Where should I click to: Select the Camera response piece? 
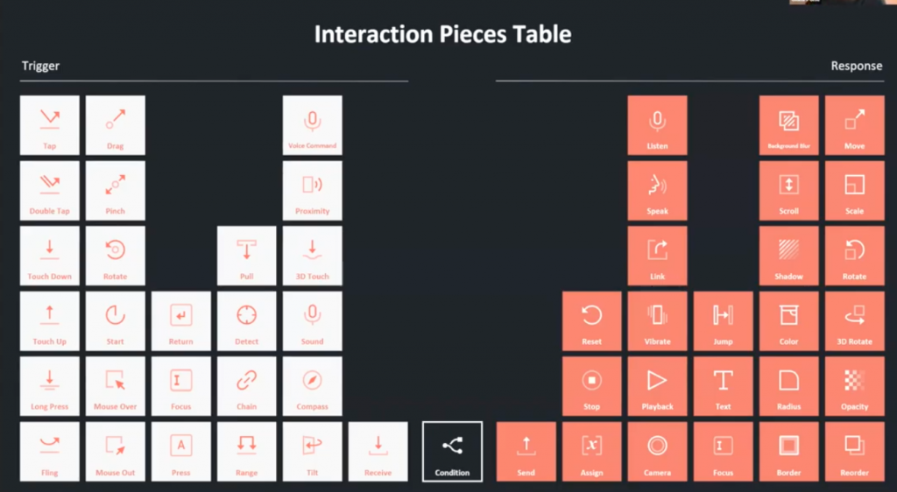pyautogui.click(x=657, y=452)
